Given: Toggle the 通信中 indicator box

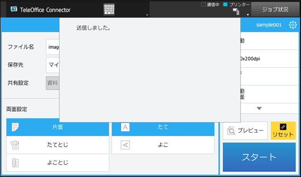Looking at the screenshot, I should click(x=203, y=4).
